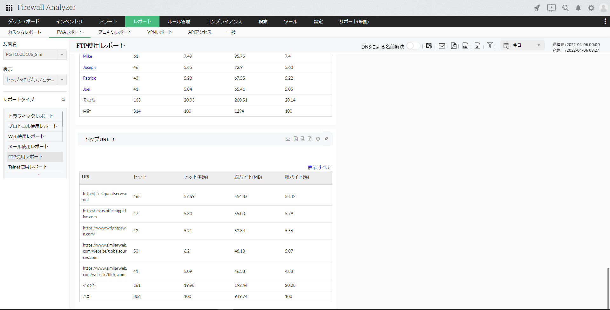Export the FTP report as Excel
This screenshot has width=610, height=310.
[x=477, y=46]
